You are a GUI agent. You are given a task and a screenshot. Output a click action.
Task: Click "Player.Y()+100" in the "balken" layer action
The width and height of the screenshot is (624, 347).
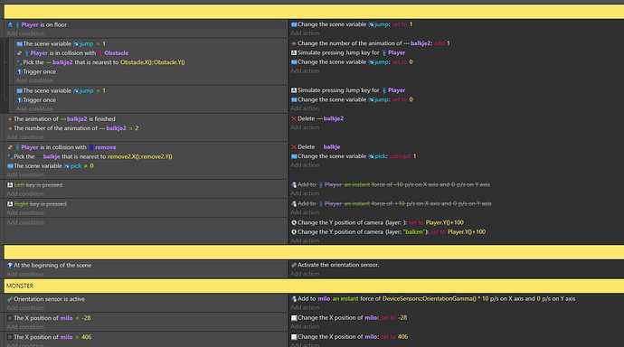click(x=467, y=231)
